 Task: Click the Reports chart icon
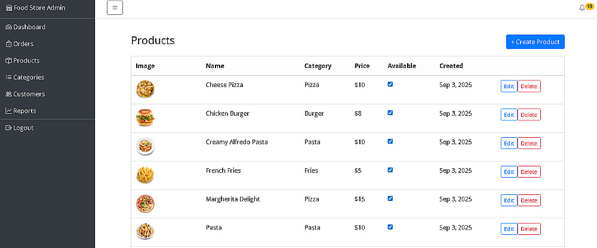click(8, 111)
